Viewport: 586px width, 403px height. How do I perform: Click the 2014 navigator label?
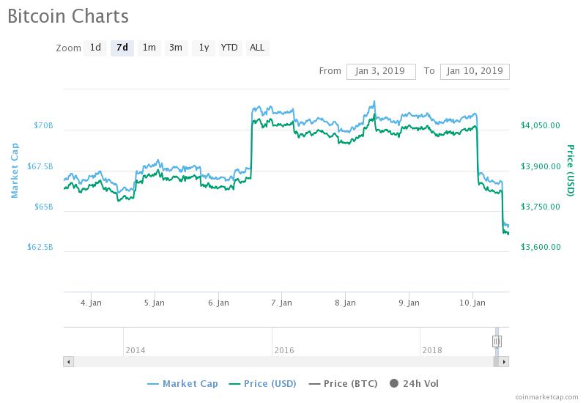point(136,350)
